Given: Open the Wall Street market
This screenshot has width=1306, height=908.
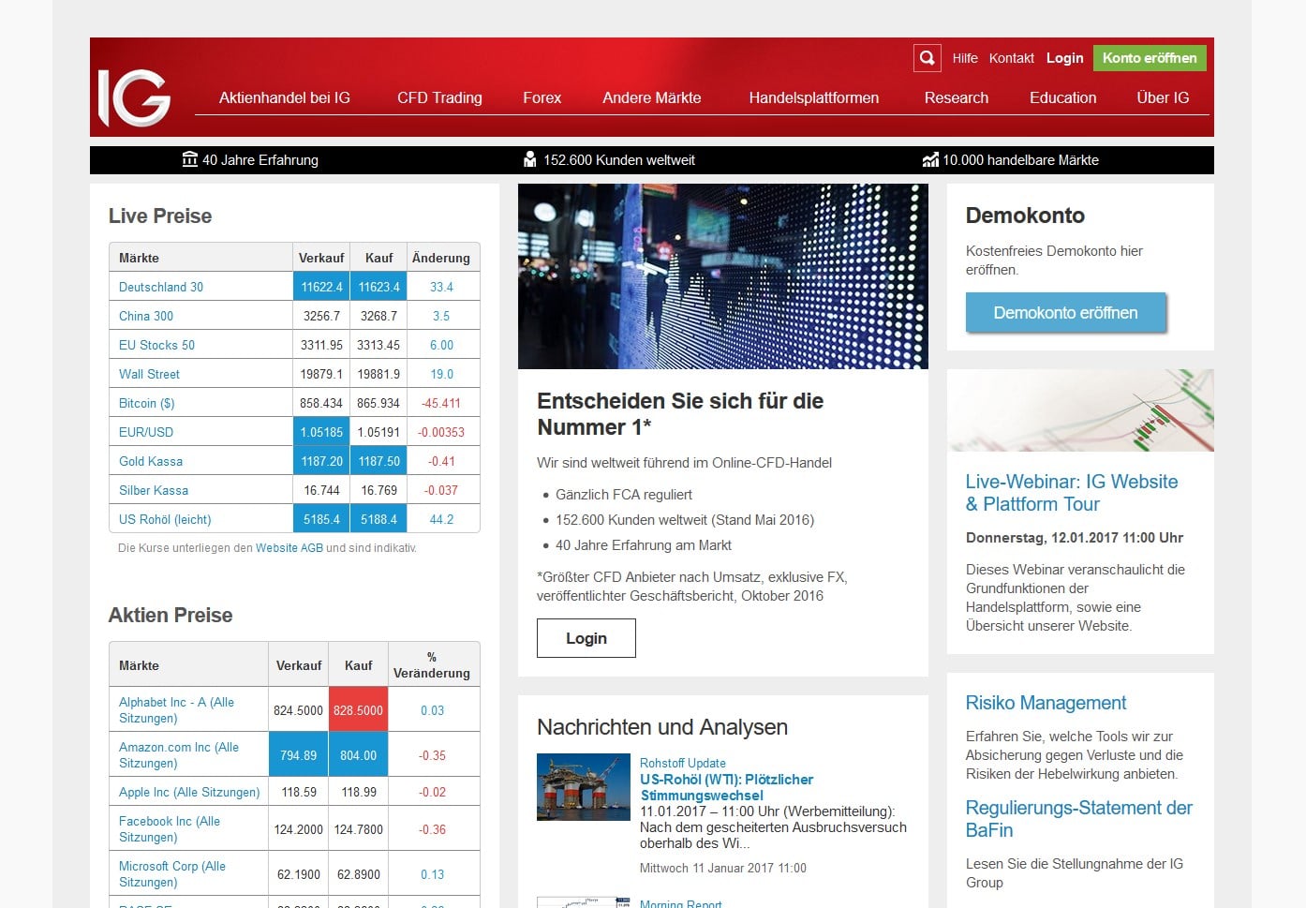Looking at the screenshot, I should pyautogui.click(x=149, y=374).
